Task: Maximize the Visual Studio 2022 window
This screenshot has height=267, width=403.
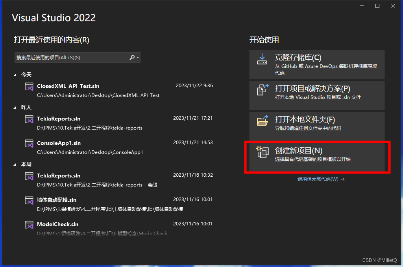Action: tap(377, 6)
